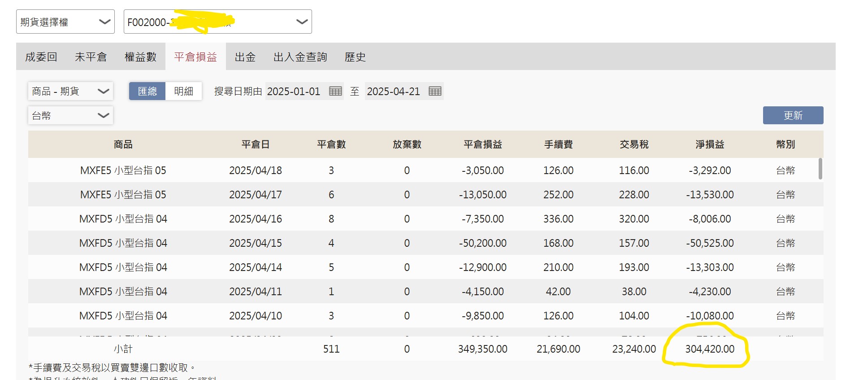Screen dimensions: 846x380
Task: Expand the F002000 account number dropdown
Action: tap(218, 22)
